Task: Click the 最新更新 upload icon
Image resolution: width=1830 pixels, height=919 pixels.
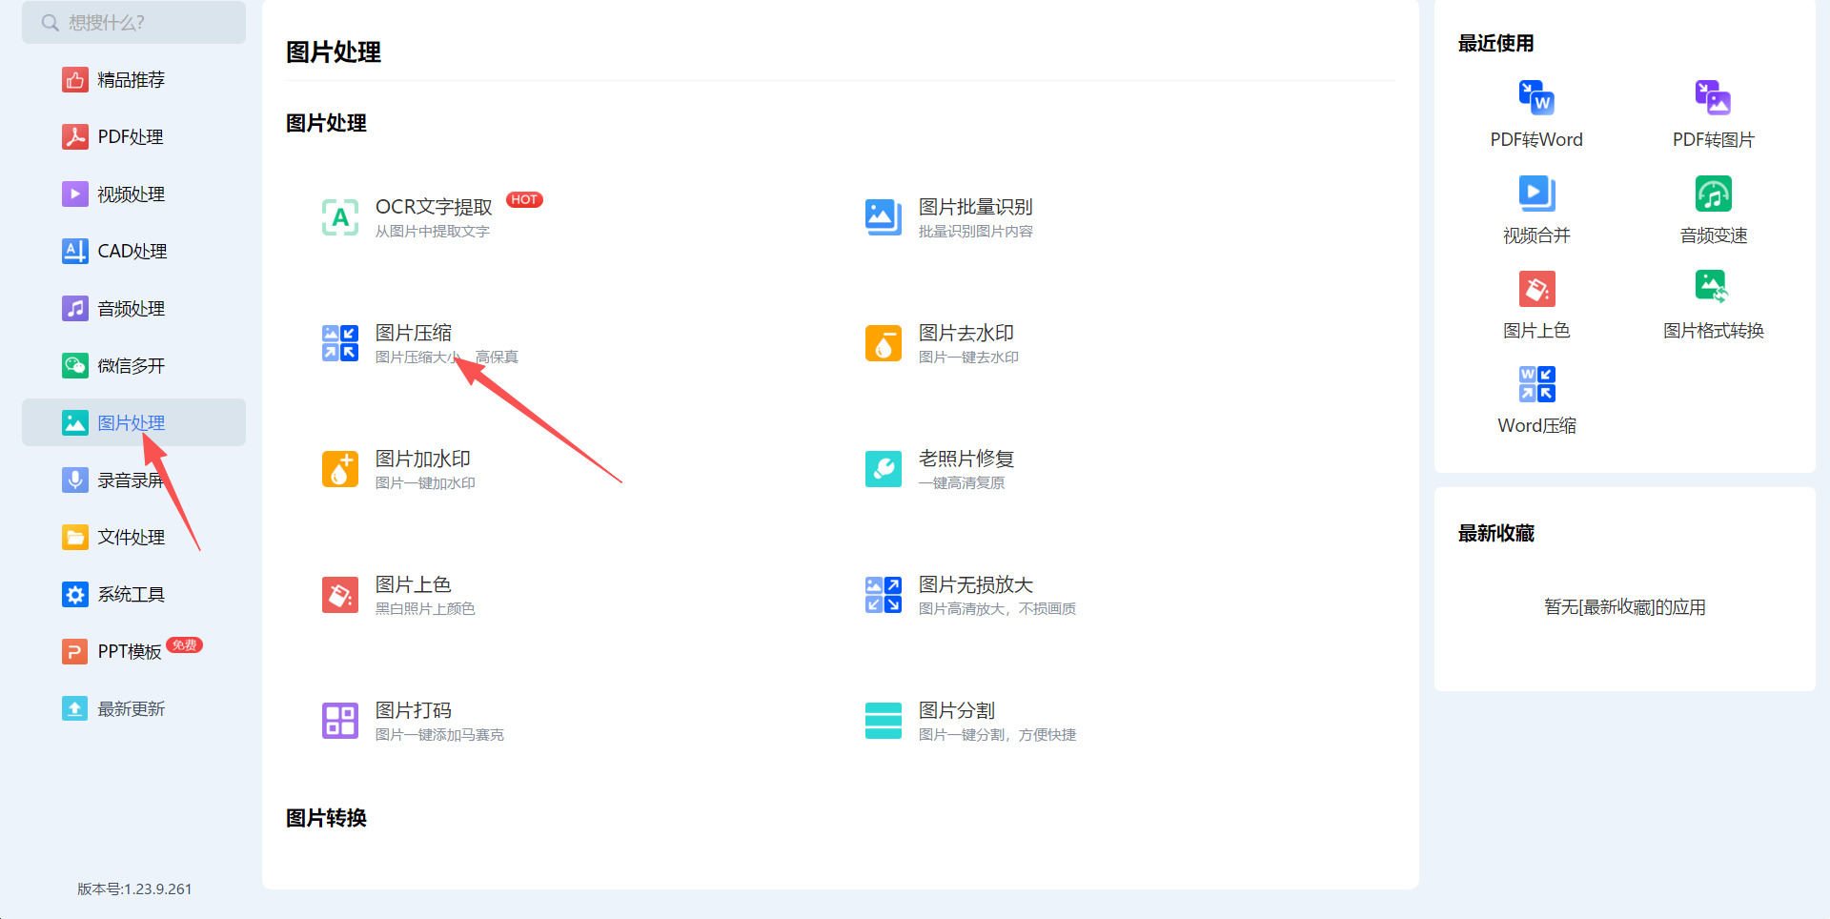Action: (x=75, y=709)
